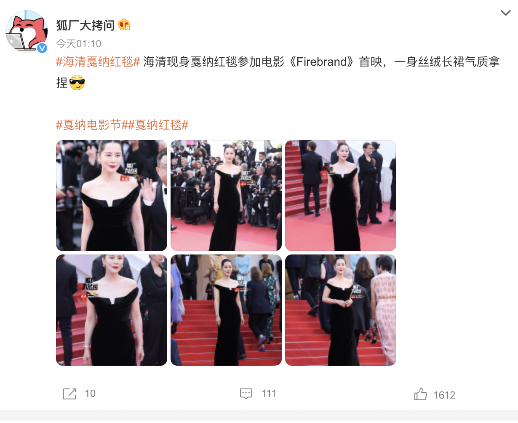
Task: Open the #海清戛纳红毯# hashtag
Action: click(x=98, y=62)
